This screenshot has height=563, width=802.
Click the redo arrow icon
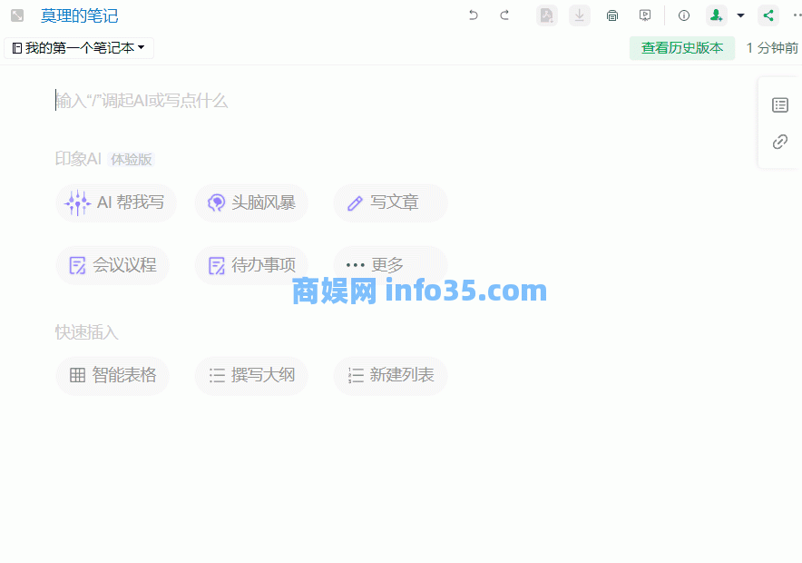click(x=504, y=15)
